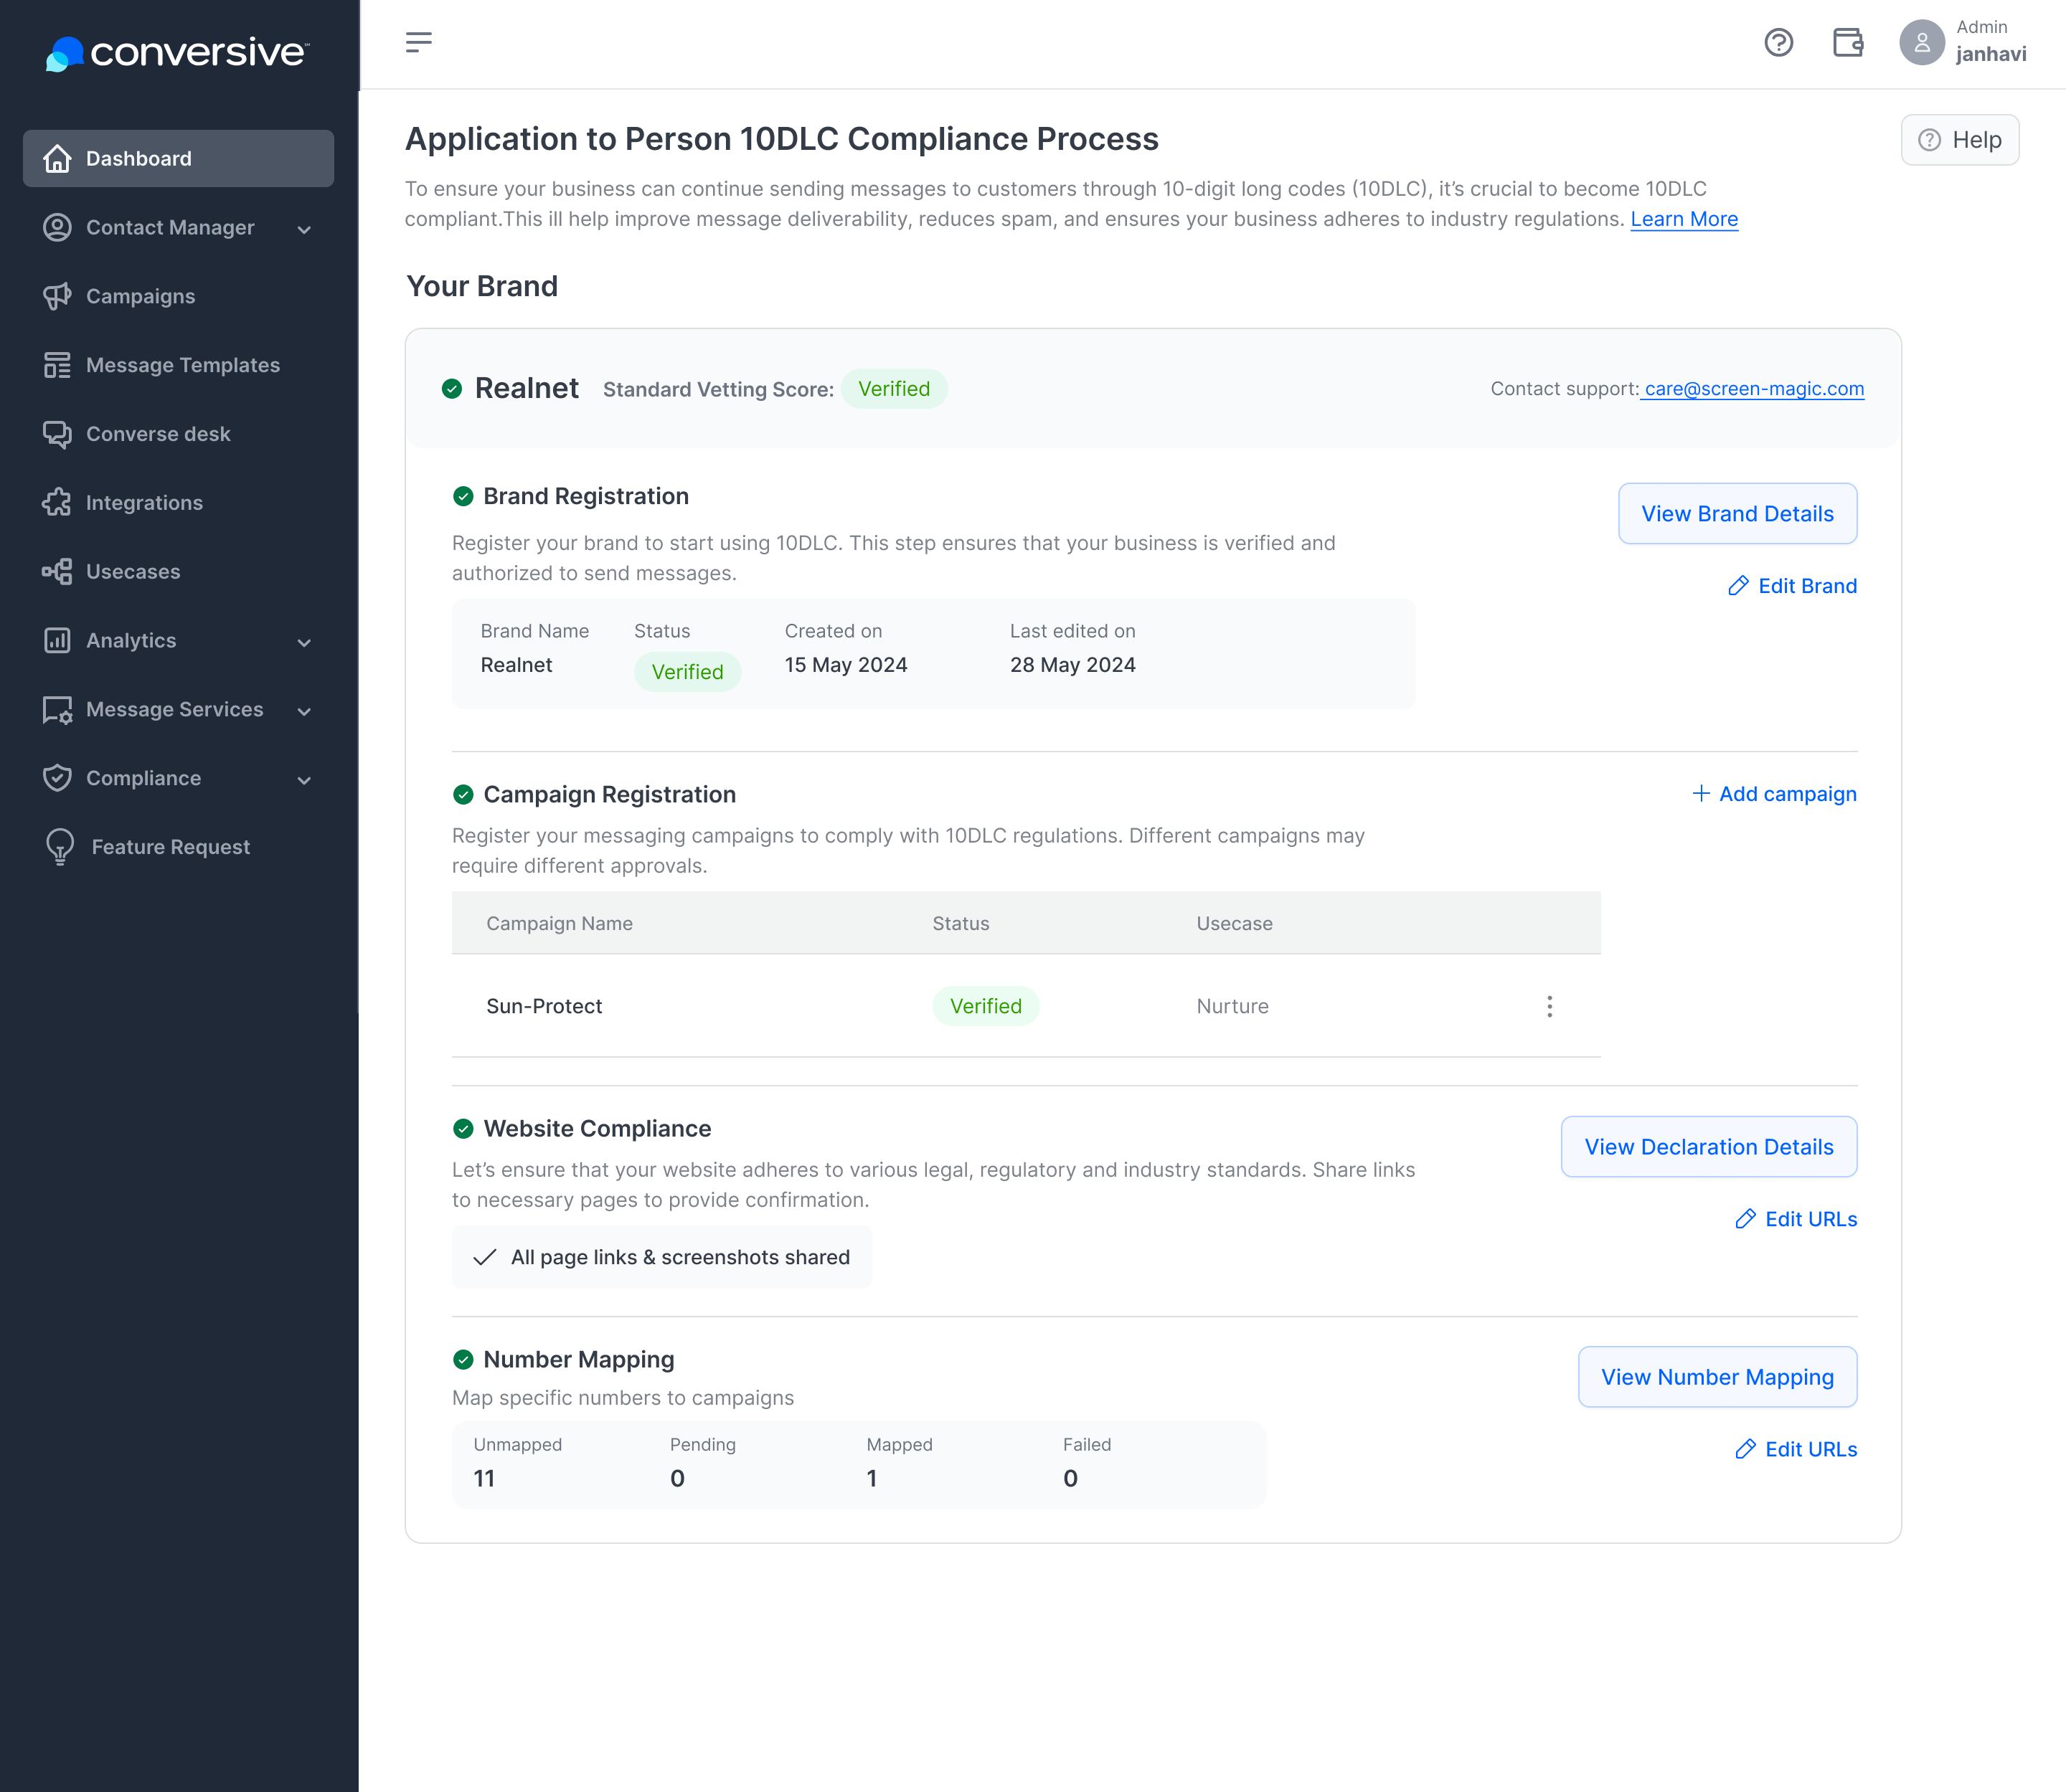Click the Integrations puzzle icon
The image size is (2066, 1792).
point(57,503)
